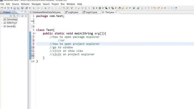Click the Search flashlight toolbar icon
194x109 pixels.
click(x=127, y=8)
